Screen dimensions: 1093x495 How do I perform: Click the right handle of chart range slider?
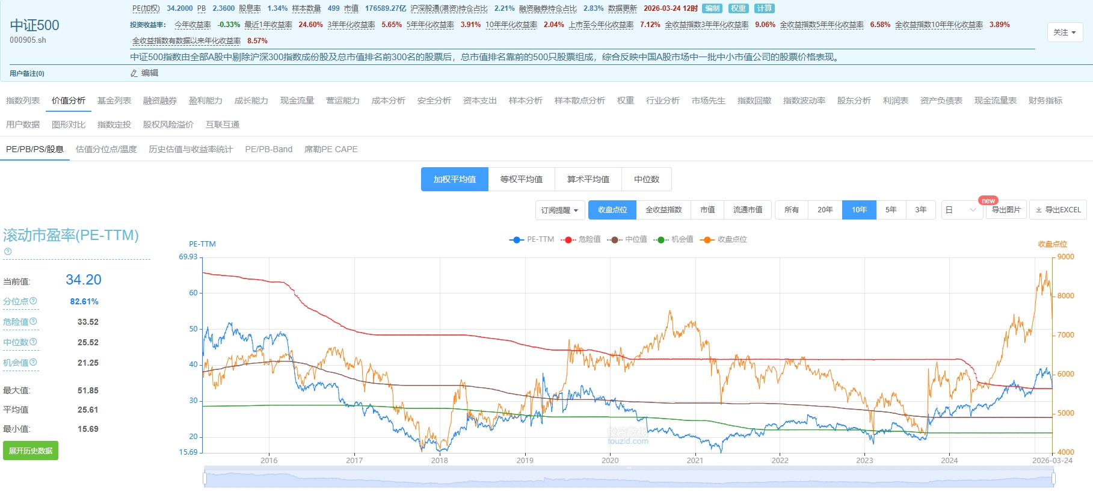[1053, 479]
